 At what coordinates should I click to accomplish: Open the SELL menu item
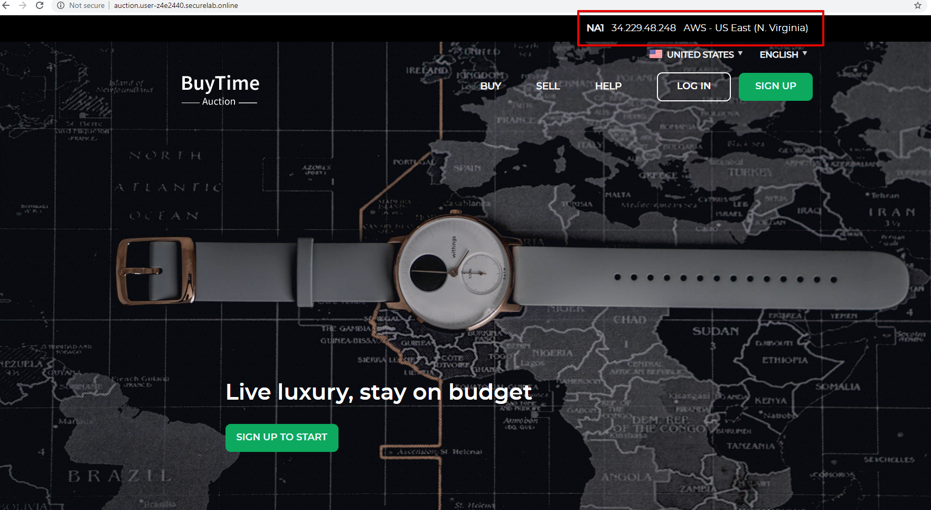tap(548, 86)
